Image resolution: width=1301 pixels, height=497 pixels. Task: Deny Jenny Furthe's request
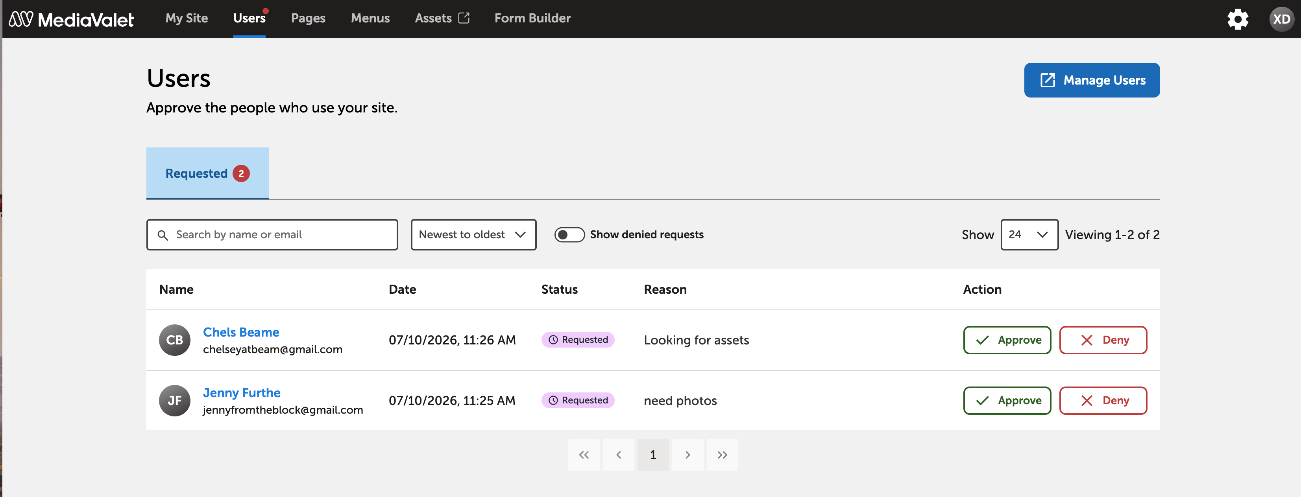click(1103, 401)
